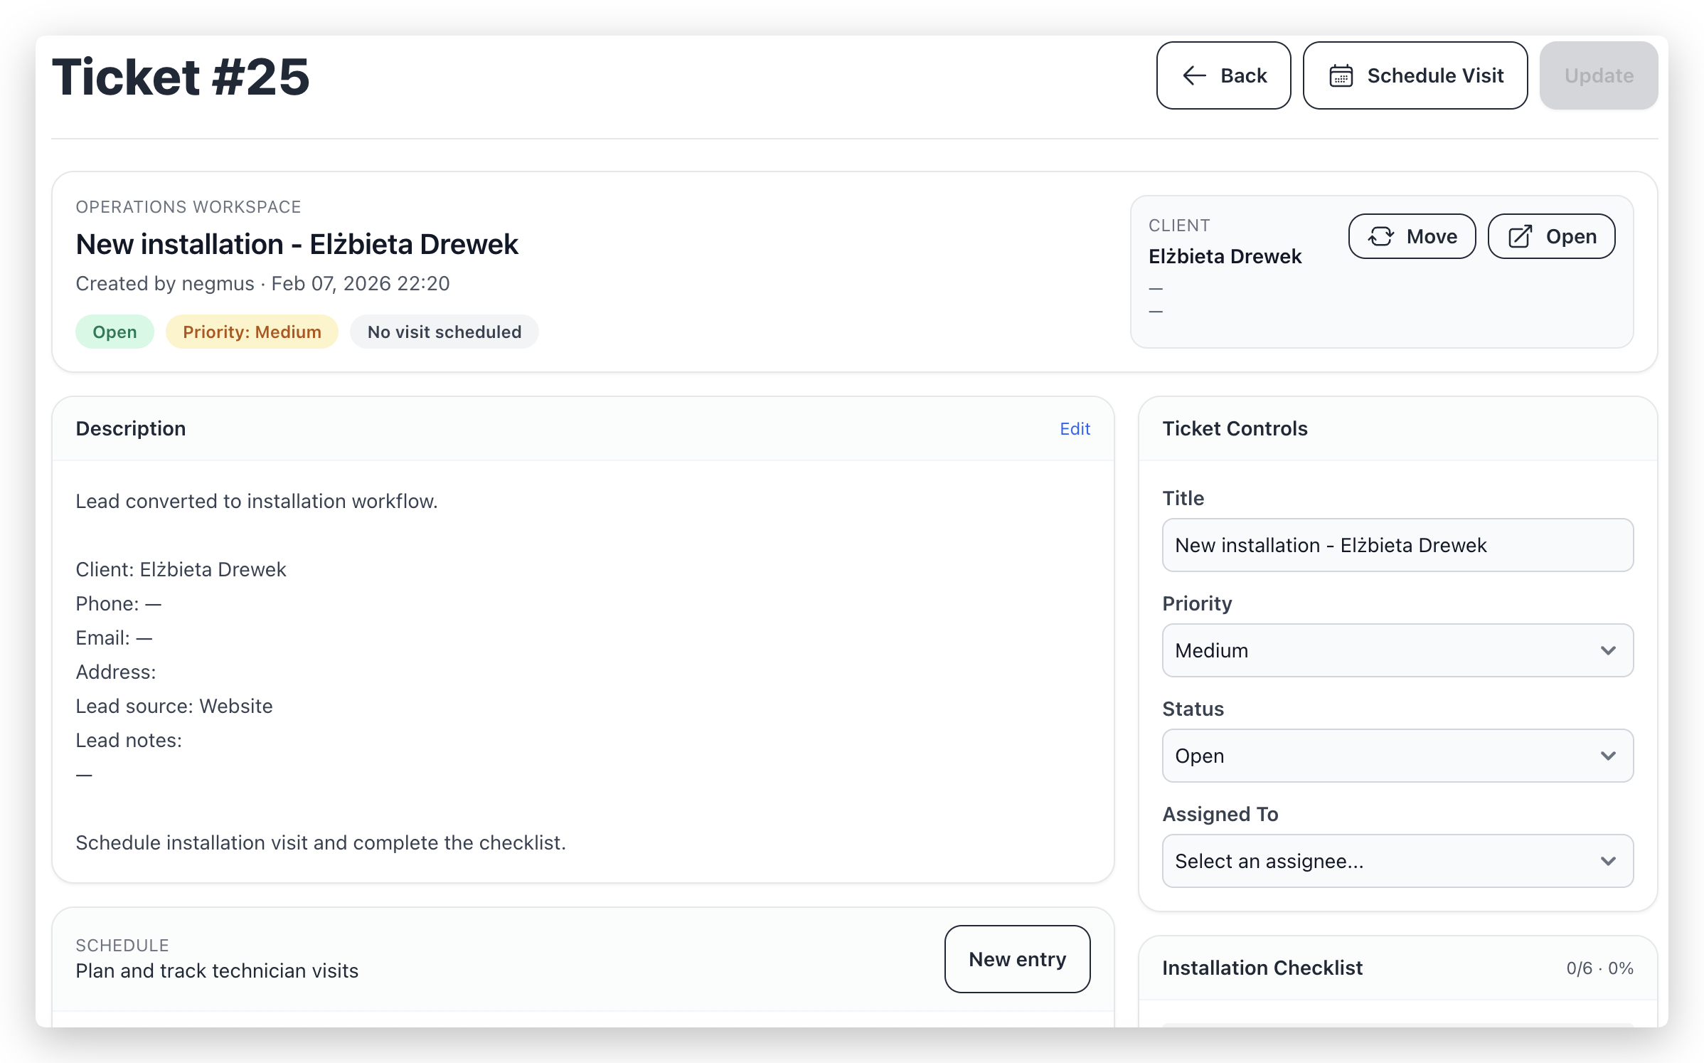Click the Installation Checklist header
Image resolution: width=1704 pixels, height=1063 pixels.
1262,968
